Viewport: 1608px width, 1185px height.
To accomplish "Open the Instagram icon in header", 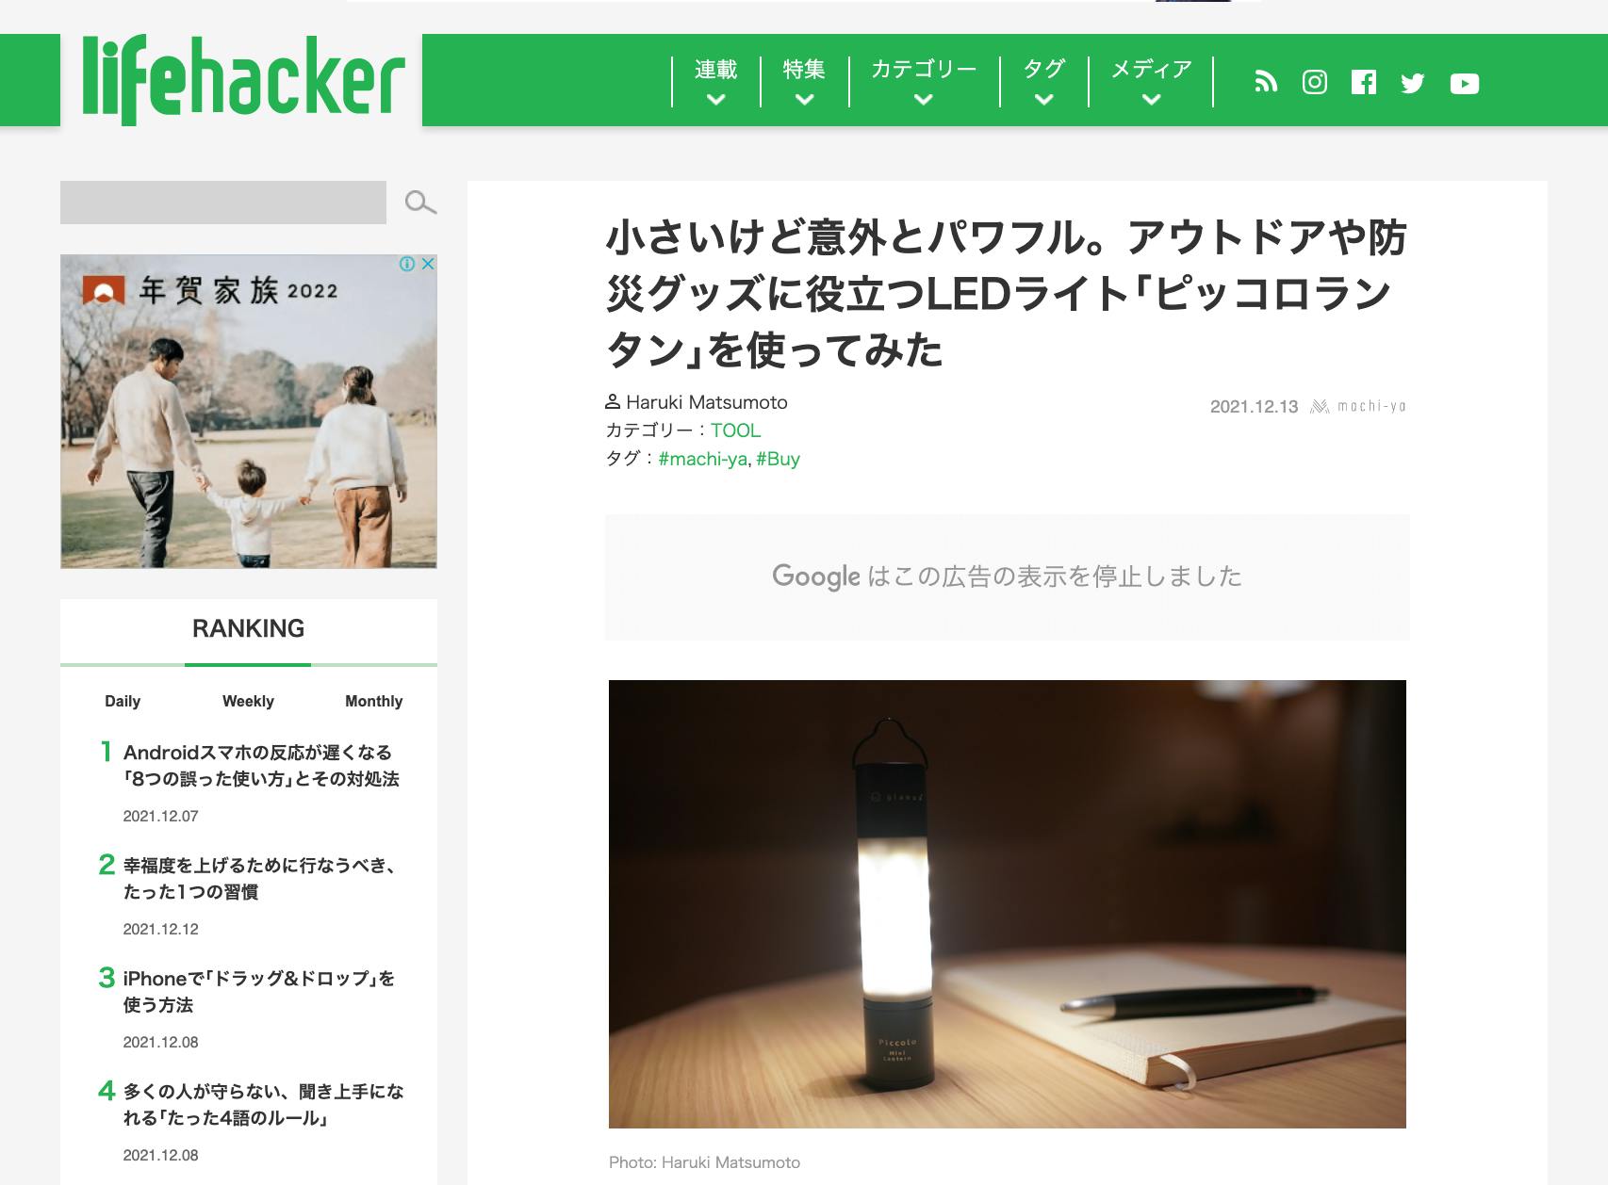I will pyautogui.click(x=1315, y=82).
